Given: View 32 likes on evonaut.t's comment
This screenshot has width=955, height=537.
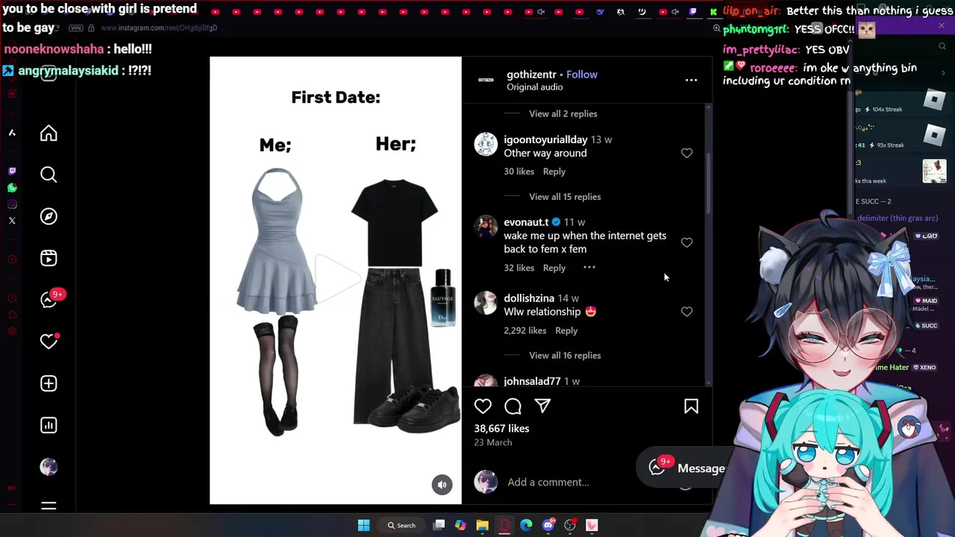Looking at the screenshot, I should click(x=519, y=268).
